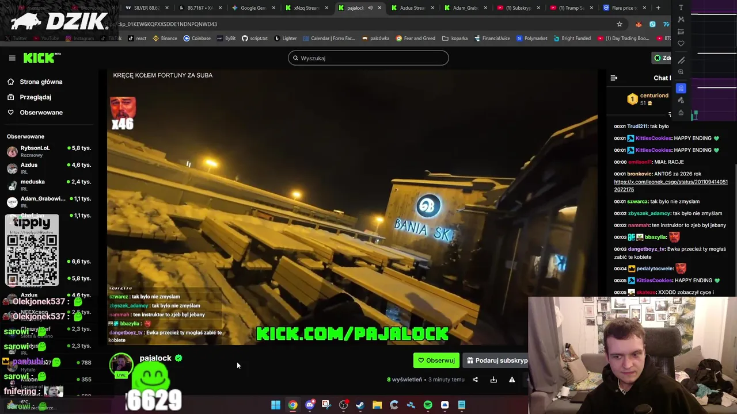
Task: Open a new browser tab
Action: [658, 8]
